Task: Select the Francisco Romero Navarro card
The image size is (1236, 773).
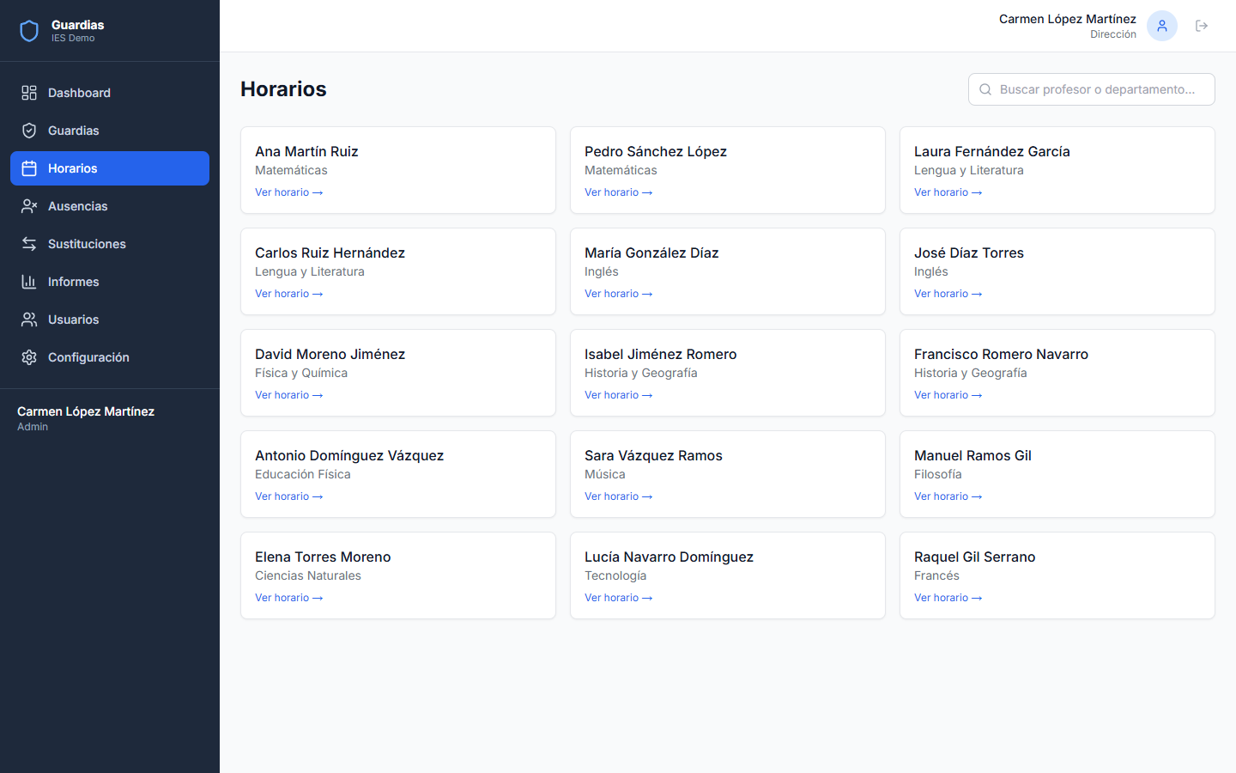Action: [x=1057, y=372]
